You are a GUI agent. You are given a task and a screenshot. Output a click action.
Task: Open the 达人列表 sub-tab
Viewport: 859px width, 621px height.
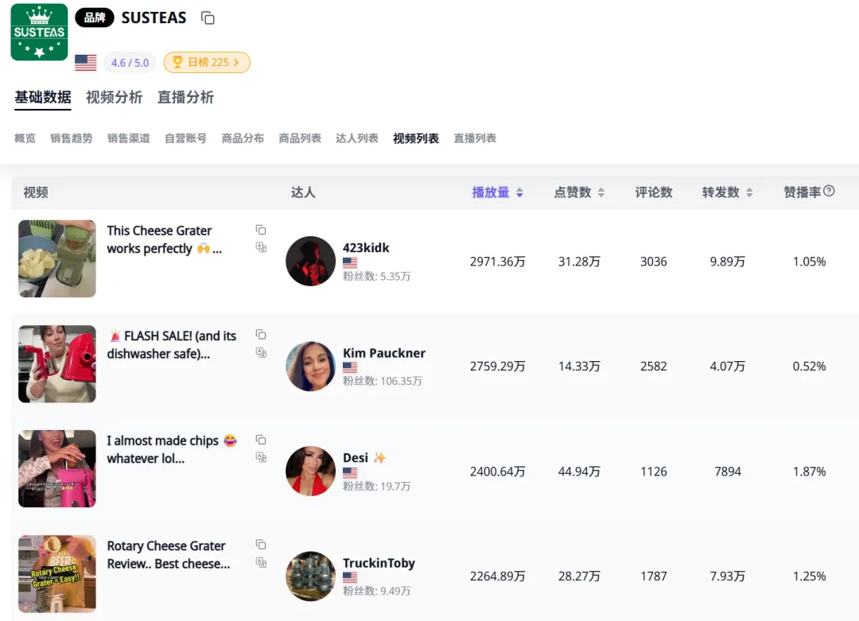(x=356, y=138)
